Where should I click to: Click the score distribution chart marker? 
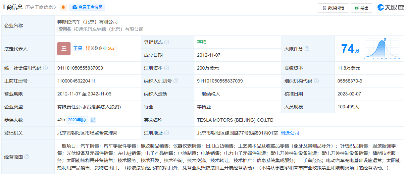point(384,40)
